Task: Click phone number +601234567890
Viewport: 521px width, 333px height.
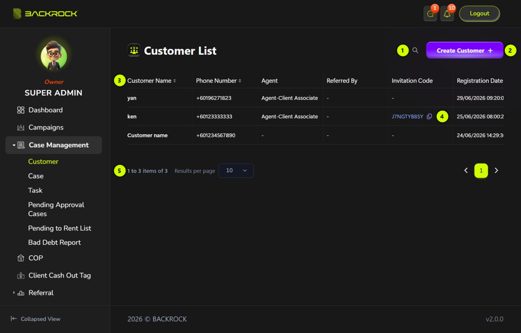Action: click(216, 135)
